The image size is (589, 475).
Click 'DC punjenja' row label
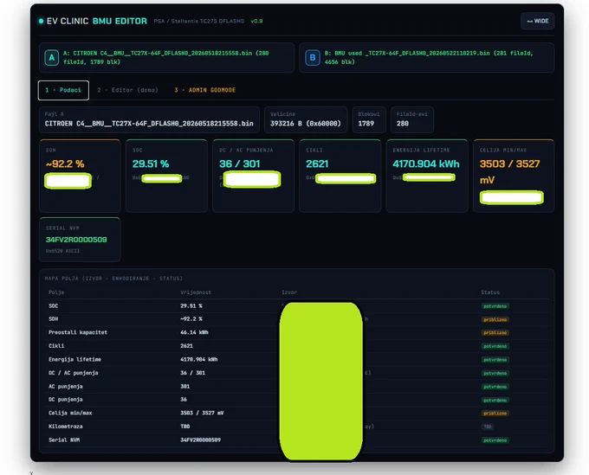point(65,400)
